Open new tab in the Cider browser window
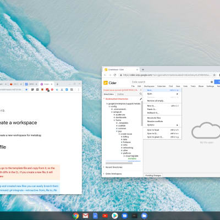220x220 pixels. pyautogui.click(x=143, y=70)
